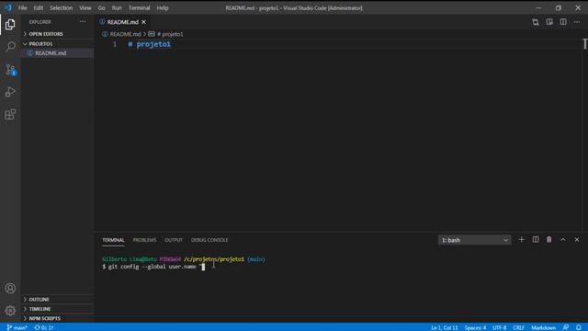Change file encoding UTF-8
Image resolution: width=588 pixels, height=331 pixels.
(x=500, y=327)
